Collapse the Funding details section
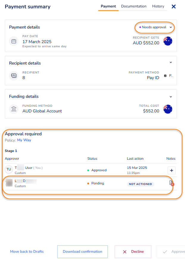Image resolution: width=185 pixels, height=259 pixels. pos(171,97)
